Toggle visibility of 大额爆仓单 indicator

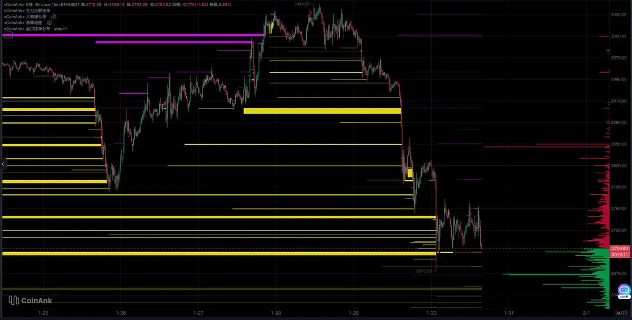point(54,16)
